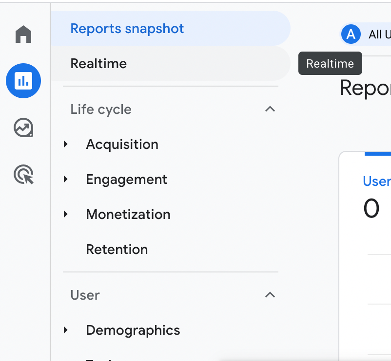The image size is (391, 361).
Task: Expand the Monetization arrow
Action: pyautogui.click(x=66, y=214)
